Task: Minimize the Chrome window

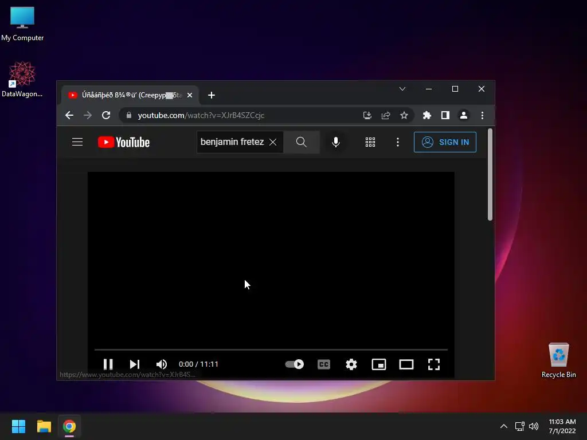Action: click(x=429, y=89)
